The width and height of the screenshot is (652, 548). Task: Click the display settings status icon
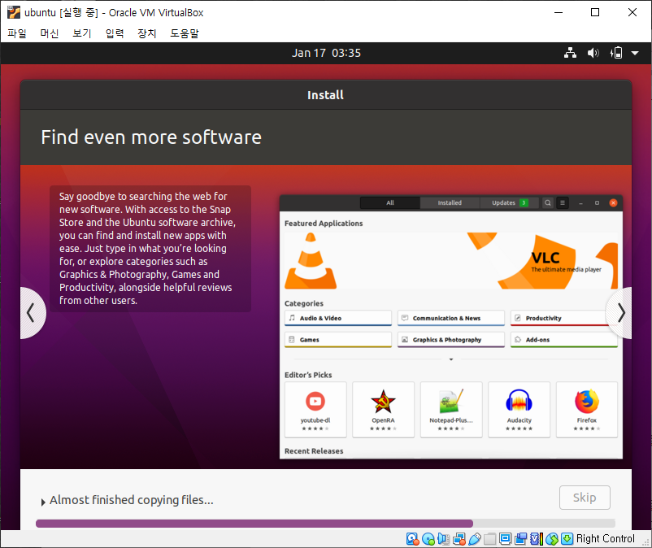pyautogui.click(x=505, y=539)
